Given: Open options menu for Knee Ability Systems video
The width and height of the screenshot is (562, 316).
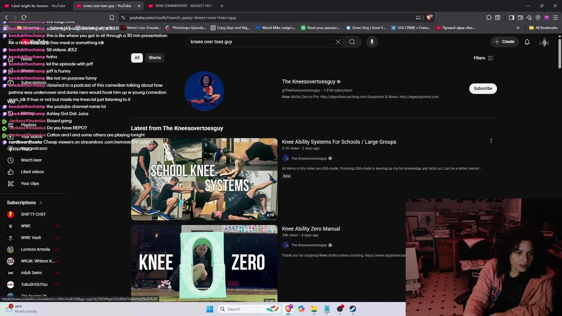Looking at the screenshot, I should tap(491, 141).
